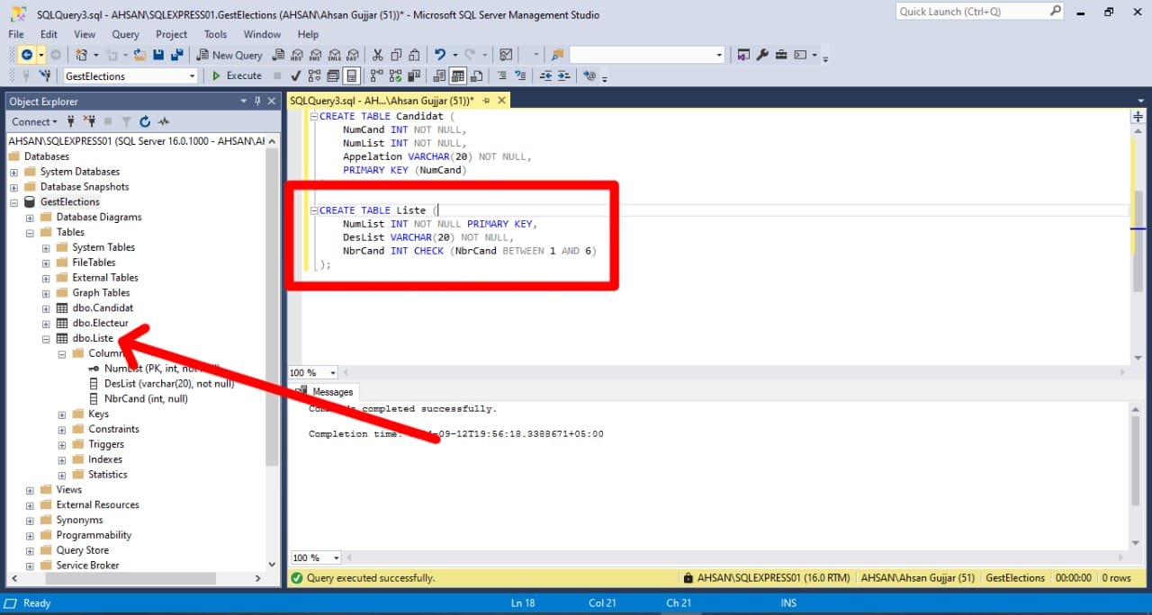Click Display Estimated Execution Plan icon
This screenshot has height=615, width=1152.
(x=314, y=76)
